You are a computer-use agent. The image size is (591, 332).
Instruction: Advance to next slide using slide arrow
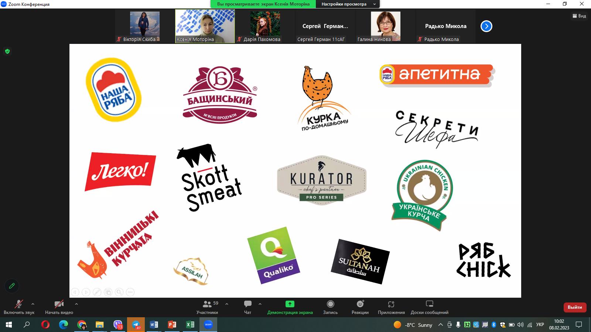86,292
